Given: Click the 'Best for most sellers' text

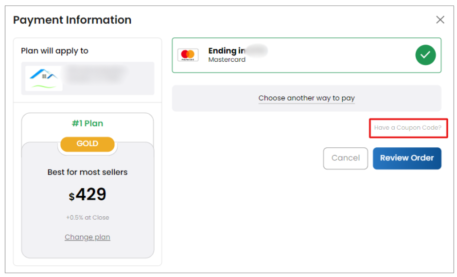Looking at the screenshot, I should (x=88, y=172).
